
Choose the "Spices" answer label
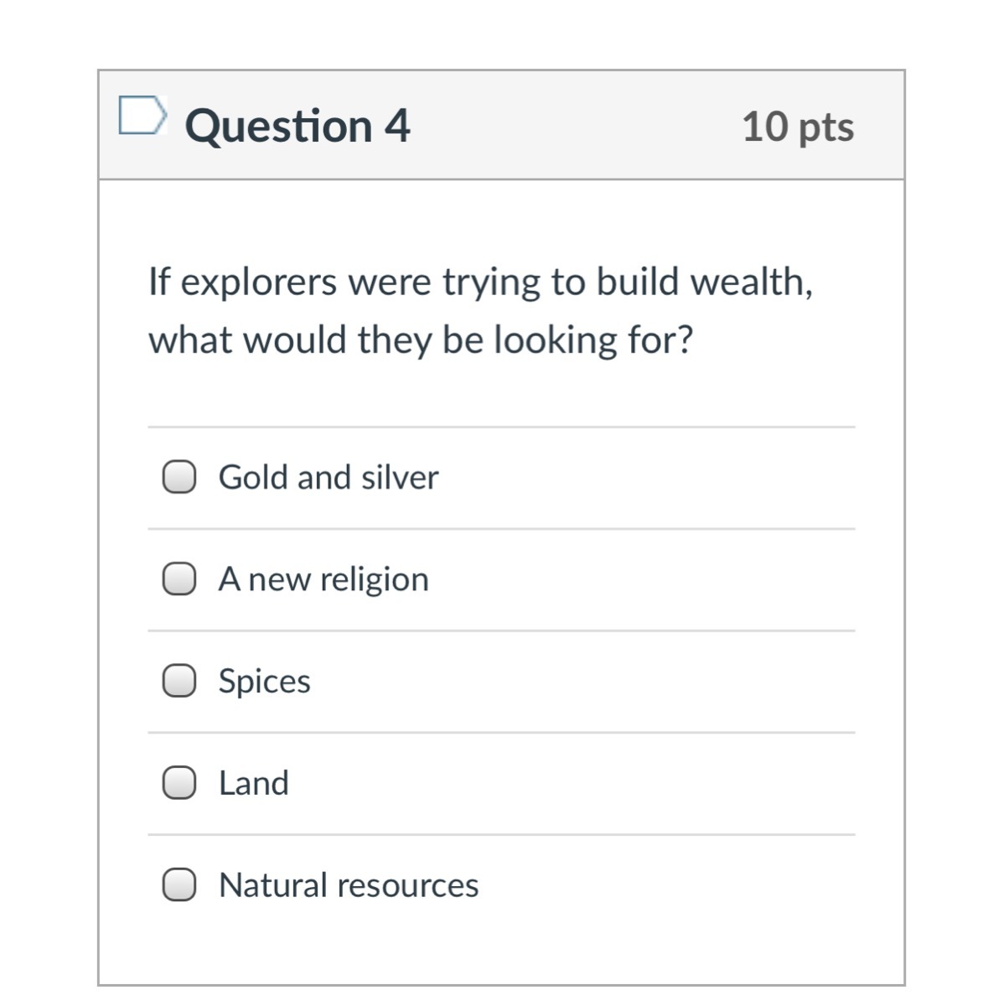point(264,681)
